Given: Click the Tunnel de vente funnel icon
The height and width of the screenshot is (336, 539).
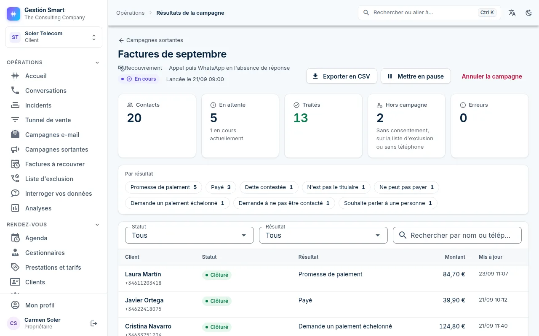Looking at the screenshot, I should 15,120.
